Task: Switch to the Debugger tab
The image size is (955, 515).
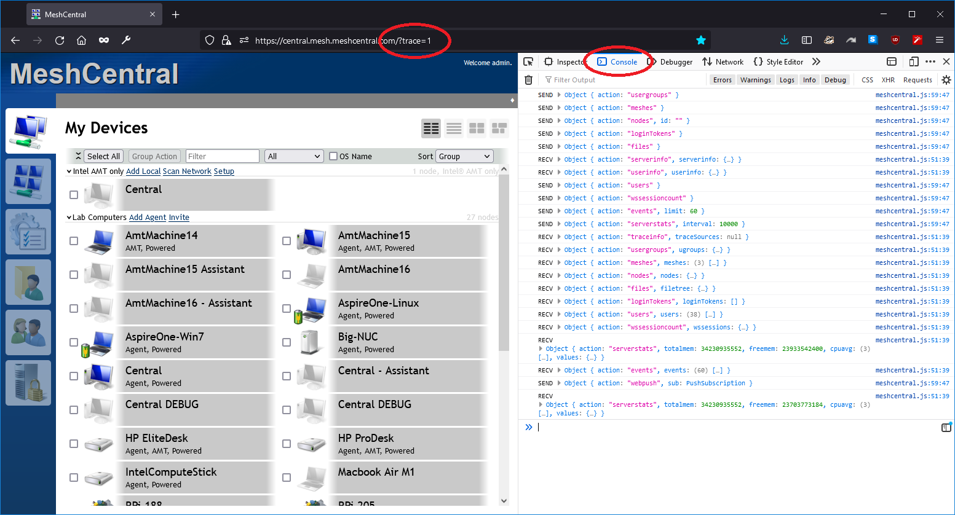Action: click(676, 61)
